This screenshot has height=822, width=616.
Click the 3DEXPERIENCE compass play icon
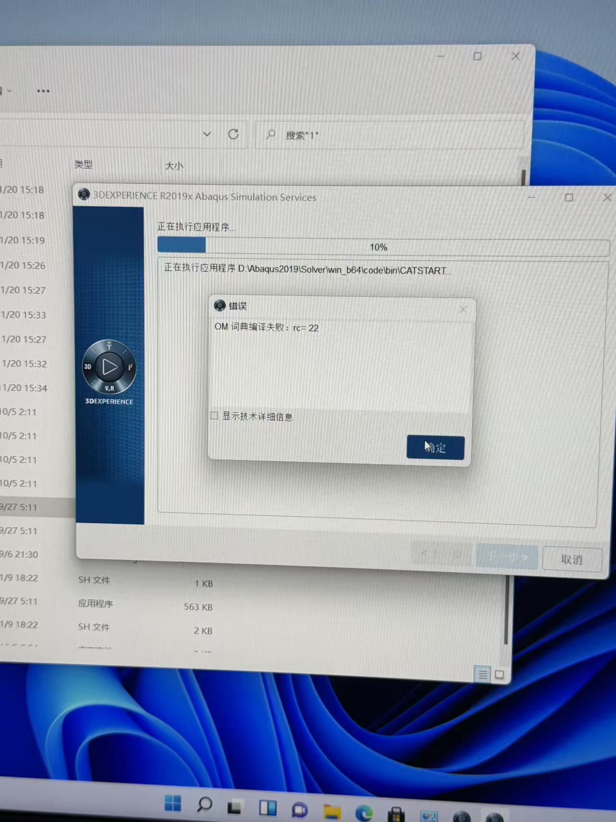click(109, 366)
